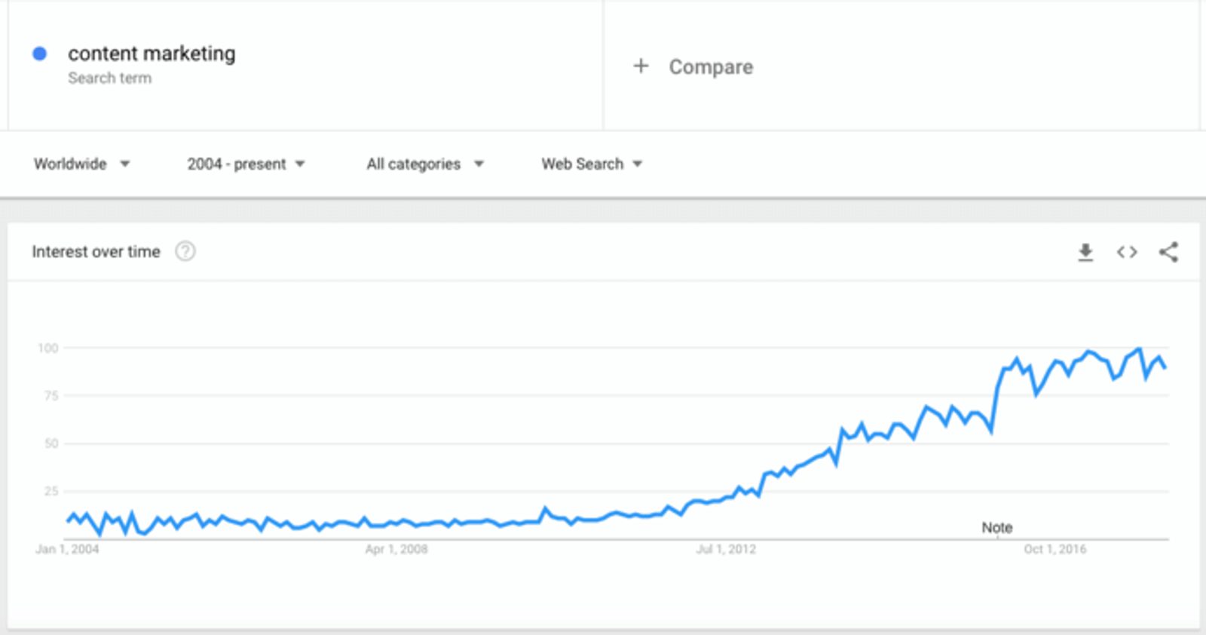Click the Compare option to add another term
Viewport: 1206px width, 635px height.
[709, 66]
